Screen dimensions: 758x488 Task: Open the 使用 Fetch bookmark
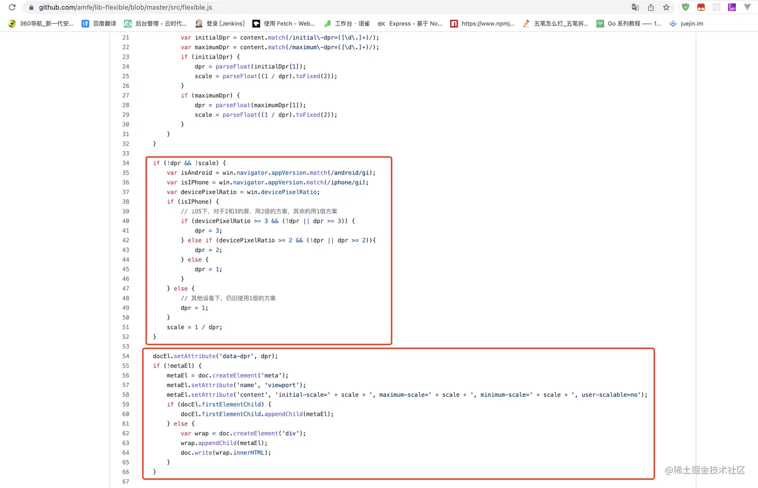pos(284,24)
